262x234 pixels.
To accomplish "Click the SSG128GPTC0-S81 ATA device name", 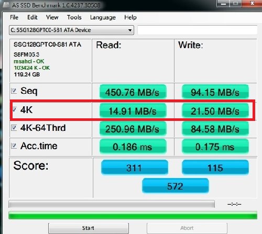I will click(48, 44).
